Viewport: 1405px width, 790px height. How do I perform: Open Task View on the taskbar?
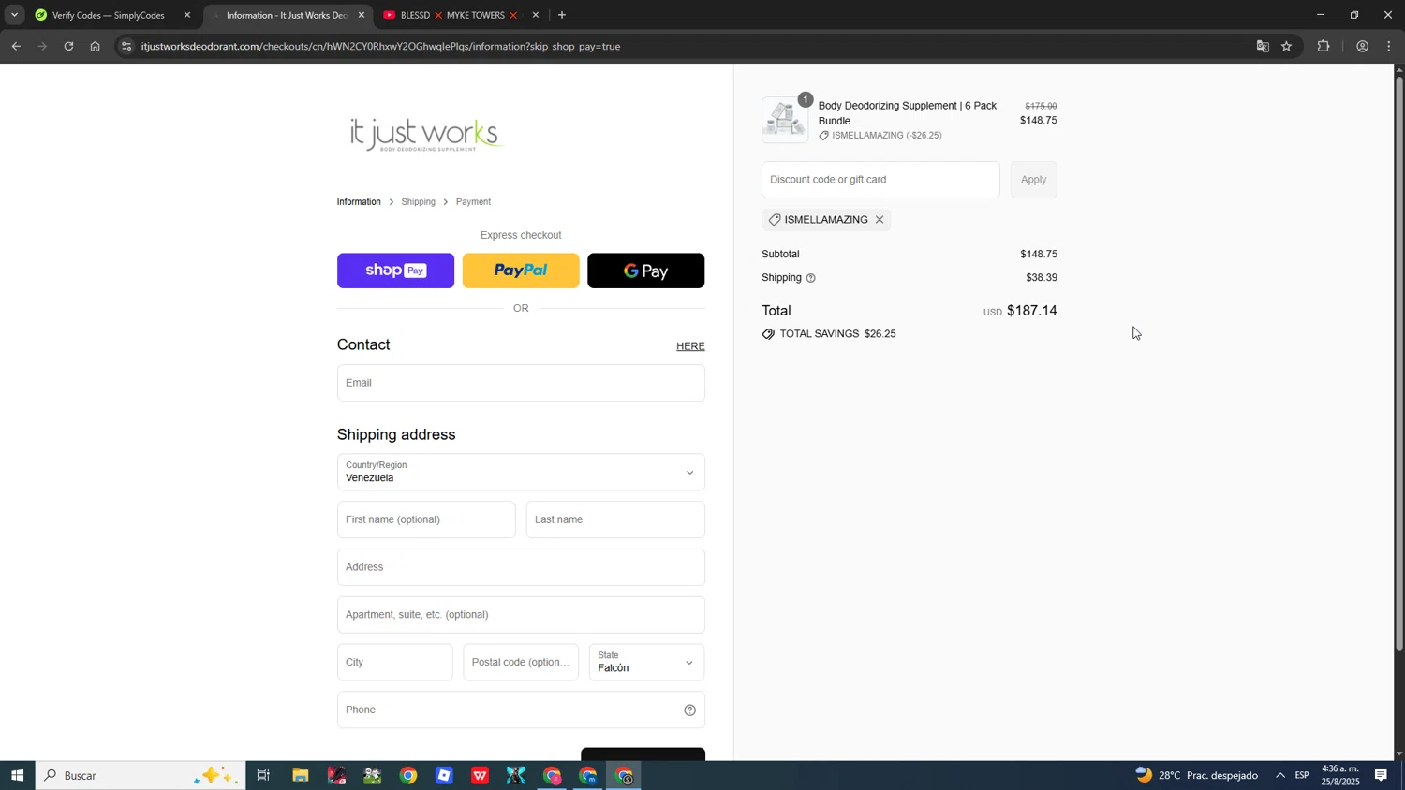tap(263, 776)
